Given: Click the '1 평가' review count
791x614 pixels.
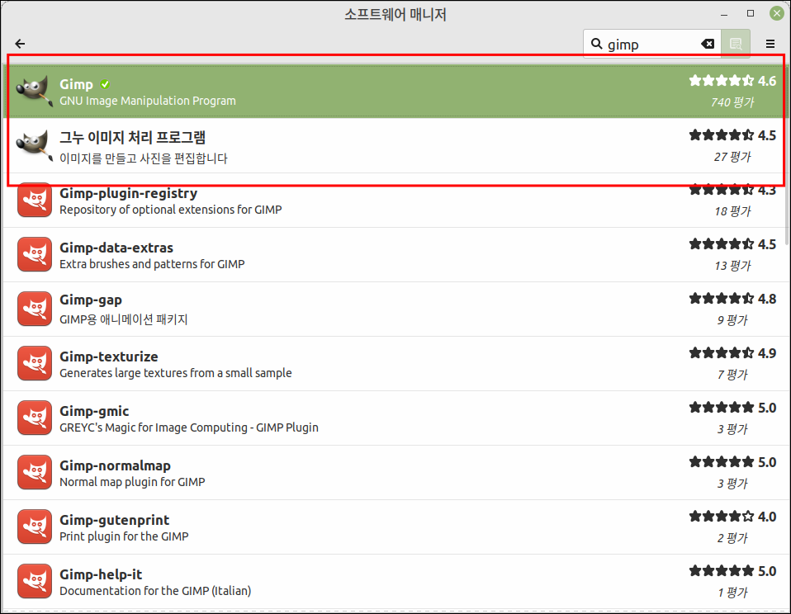Looking at the screenshot, I should [732, 593].
